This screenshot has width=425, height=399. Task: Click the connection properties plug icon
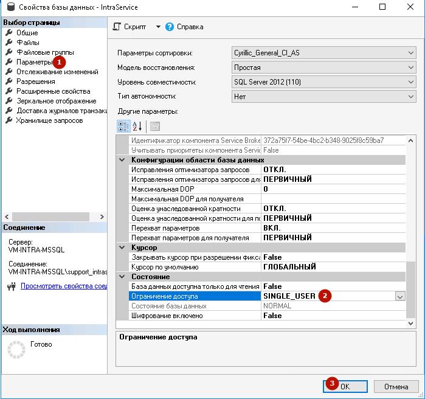tap(12, 286)
